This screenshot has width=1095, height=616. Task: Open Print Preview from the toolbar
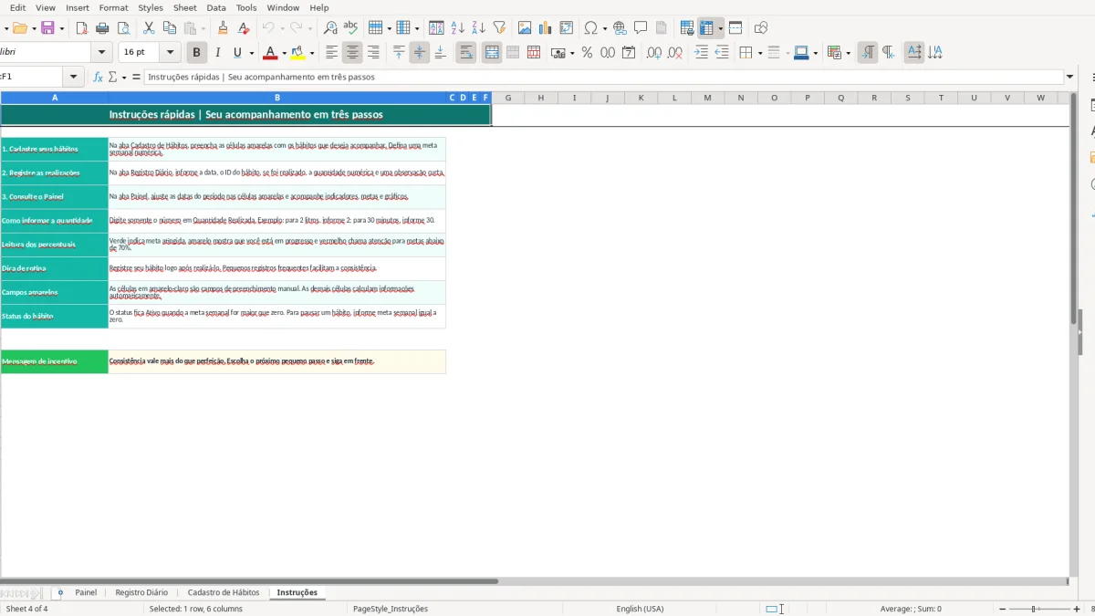pos(123,28)
